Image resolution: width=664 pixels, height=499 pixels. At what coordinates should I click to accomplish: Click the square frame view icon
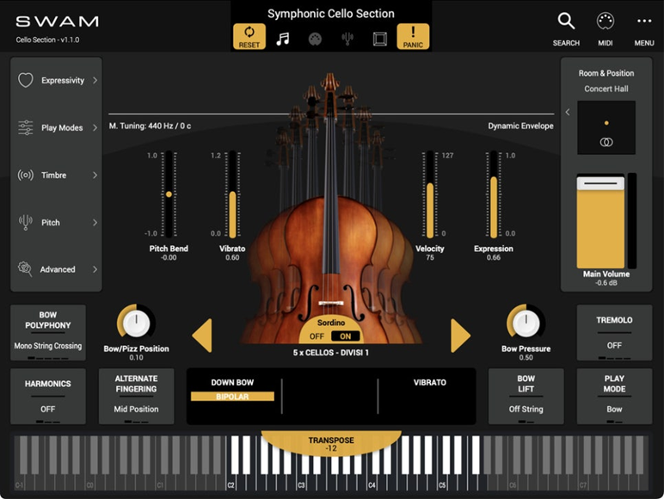380,39
